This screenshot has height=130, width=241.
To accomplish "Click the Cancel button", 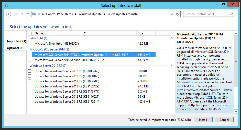I will tap(224, 120).
